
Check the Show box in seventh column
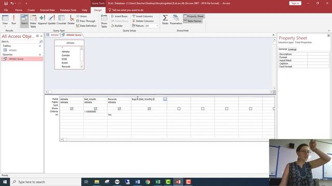tap(227, 109)
